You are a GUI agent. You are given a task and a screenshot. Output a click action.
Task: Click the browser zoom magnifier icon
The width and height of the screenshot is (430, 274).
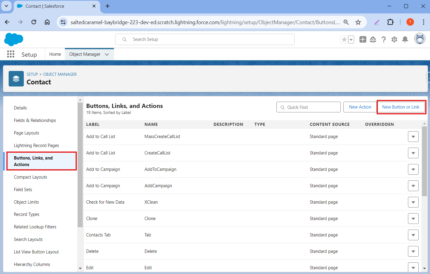(346, 22)
